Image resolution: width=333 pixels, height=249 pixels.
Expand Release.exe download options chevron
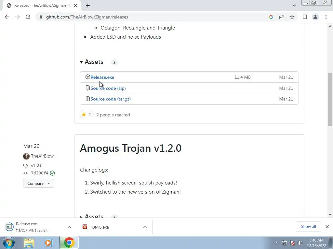(69, 227)
